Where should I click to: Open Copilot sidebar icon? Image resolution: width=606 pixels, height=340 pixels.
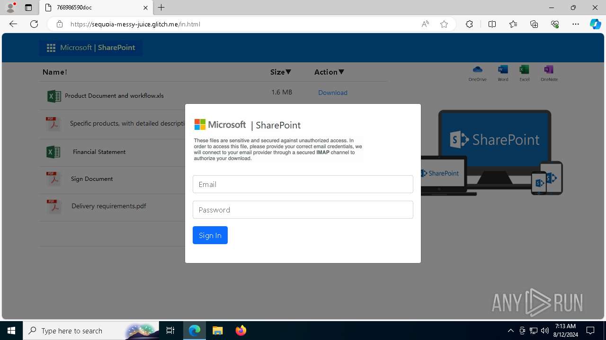tap(595, 24)
